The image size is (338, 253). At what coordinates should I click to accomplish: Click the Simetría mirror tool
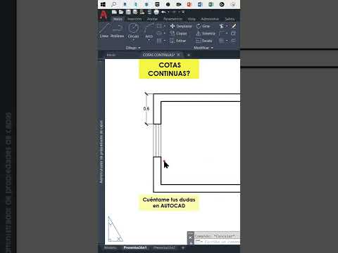pos(206,34)
